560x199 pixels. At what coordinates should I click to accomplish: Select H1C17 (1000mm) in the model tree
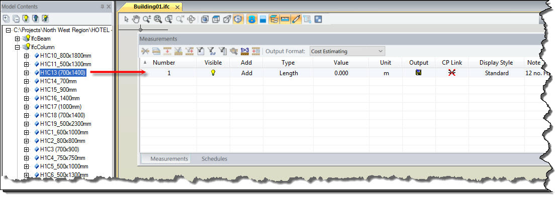click(61, 107)
